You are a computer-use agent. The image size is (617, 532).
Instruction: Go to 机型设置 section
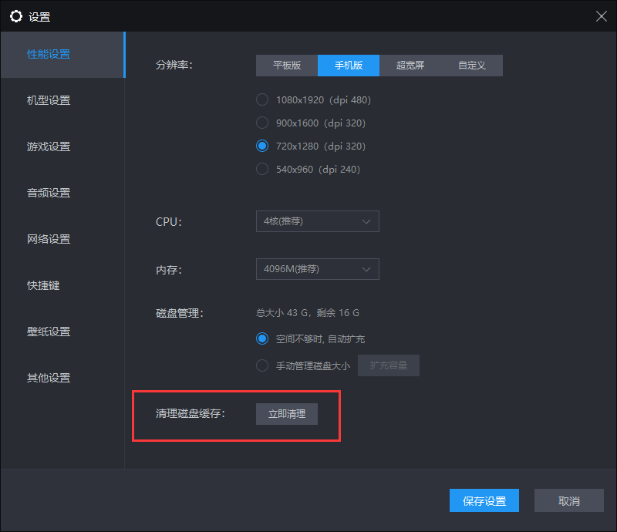tap(49, 100)
